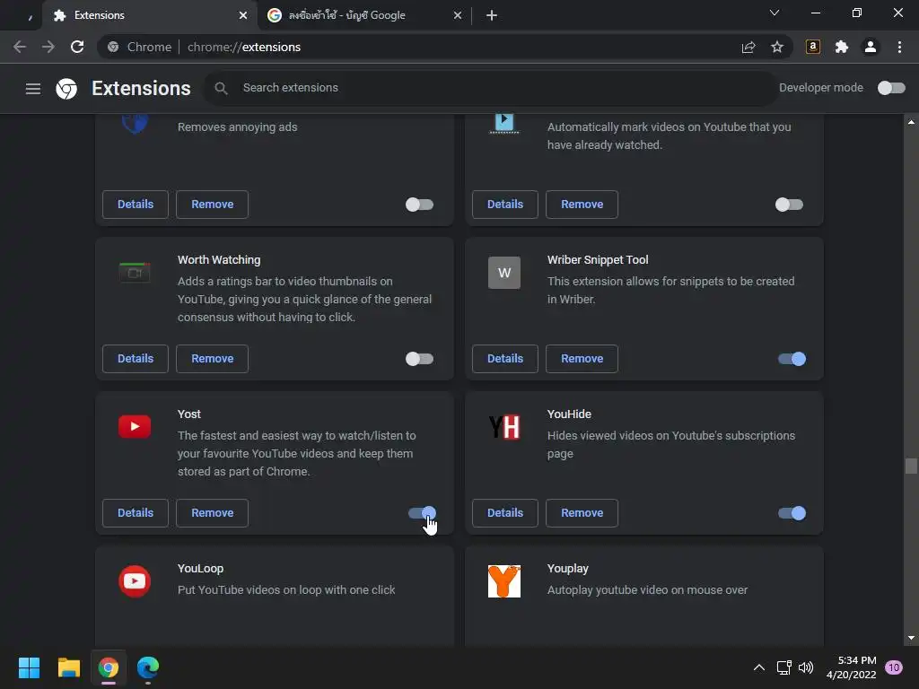Open the Amazon extension icon in toolbar
The image size is (919, 689).
[813, 47]
